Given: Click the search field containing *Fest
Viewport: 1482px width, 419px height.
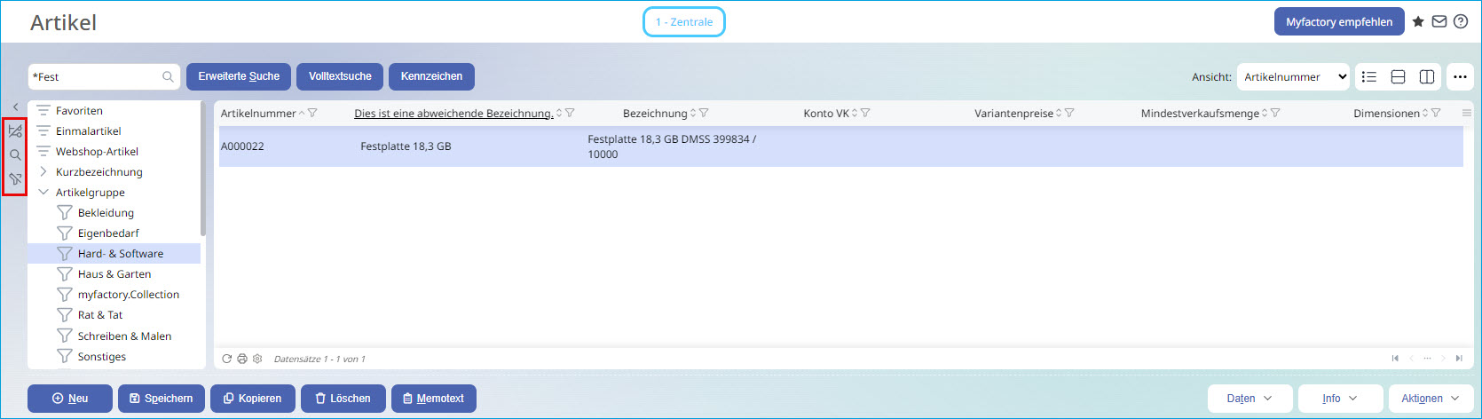Looking at the screenshot, I should [96, 77].
